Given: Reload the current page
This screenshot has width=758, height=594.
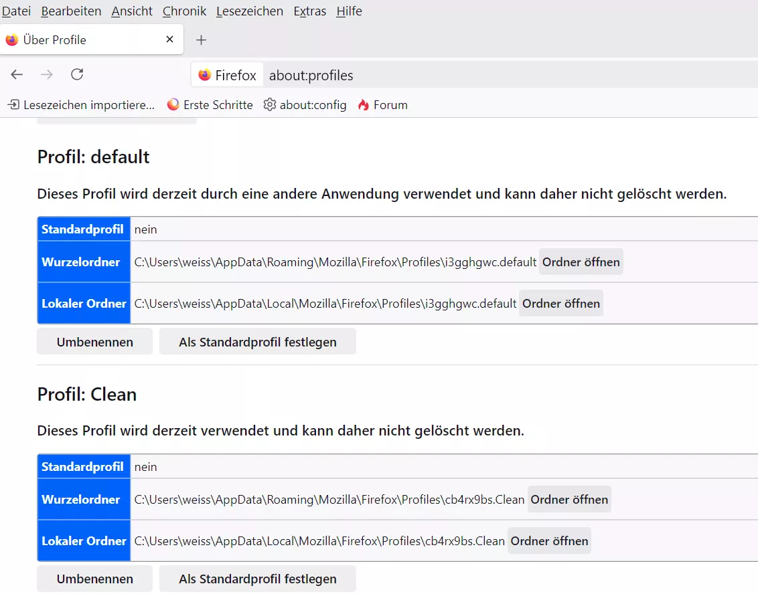Looking at the screenshot, I should [77, 74].
